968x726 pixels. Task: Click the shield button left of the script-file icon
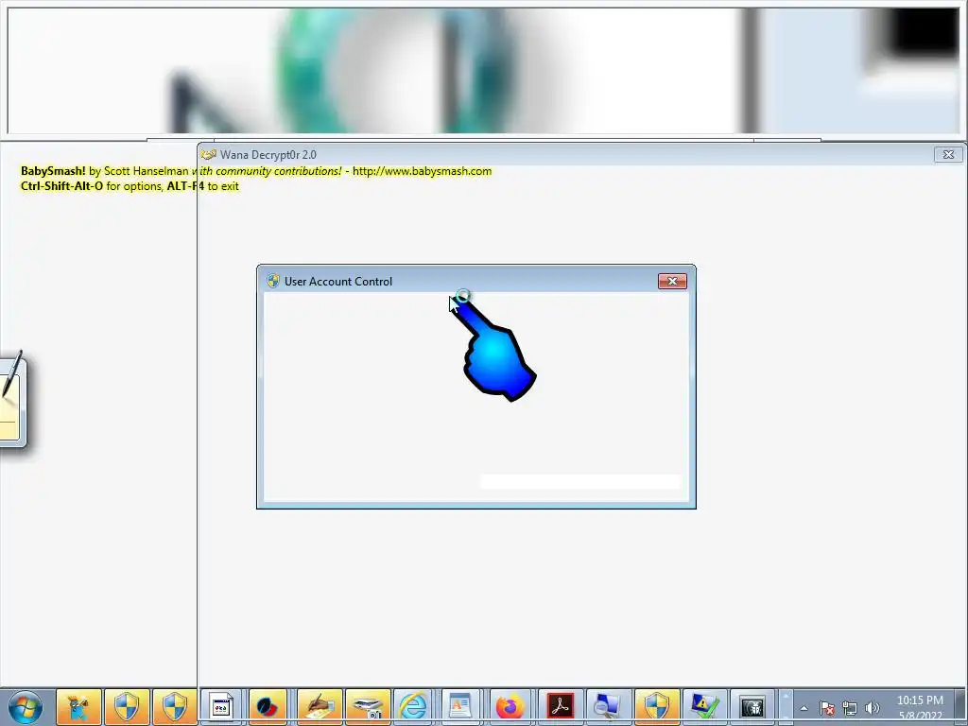tap(175, 707)
